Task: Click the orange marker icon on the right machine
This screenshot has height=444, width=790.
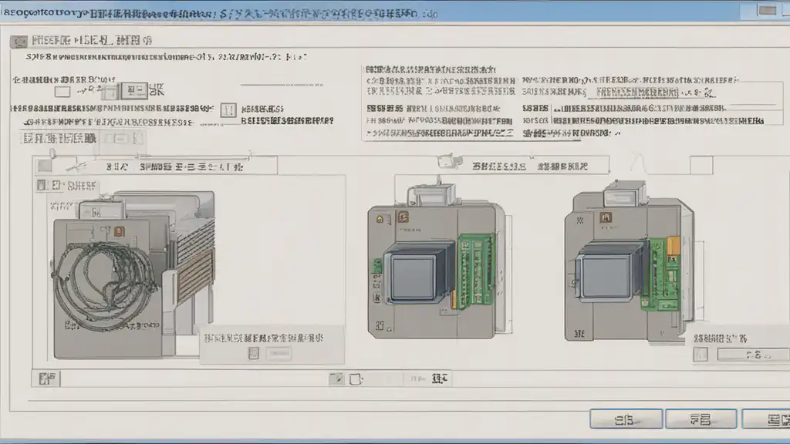Action: (x=606, y=217)
